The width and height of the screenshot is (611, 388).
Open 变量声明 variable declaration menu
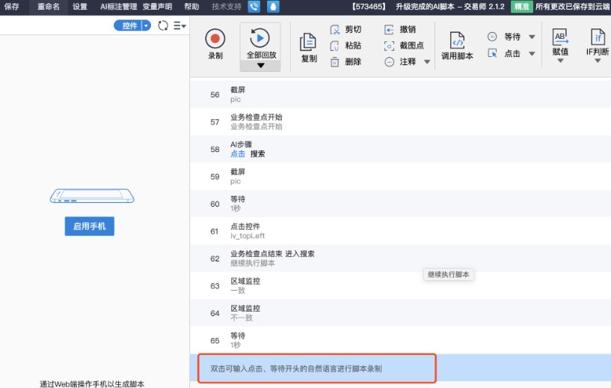pyautogui.click(x=157, y=7)
